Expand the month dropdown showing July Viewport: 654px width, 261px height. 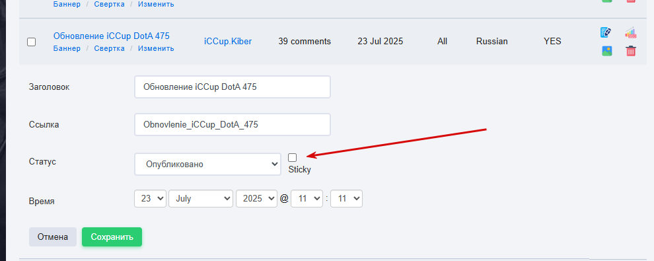201,198
